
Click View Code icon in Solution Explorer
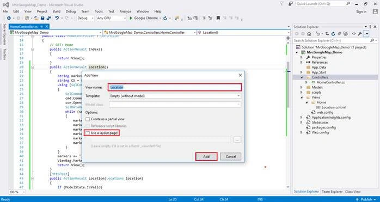click(354, 34)
